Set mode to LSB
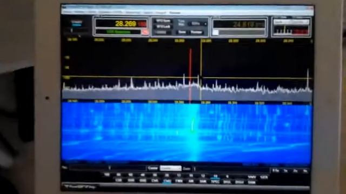Image resolution: width=346 pixels, height=194 pixels. [119, 180]
